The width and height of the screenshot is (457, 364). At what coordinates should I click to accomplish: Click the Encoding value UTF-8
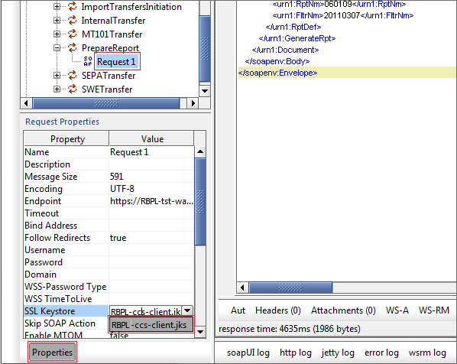pyautogui.click(x=151, y=189)
